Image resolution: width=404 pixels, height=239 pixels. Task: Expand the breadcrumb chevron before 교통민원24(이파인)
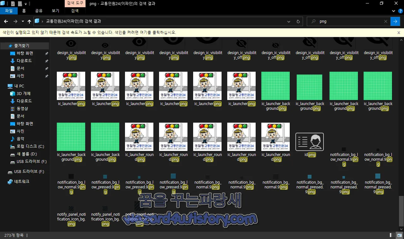point(42,21)
